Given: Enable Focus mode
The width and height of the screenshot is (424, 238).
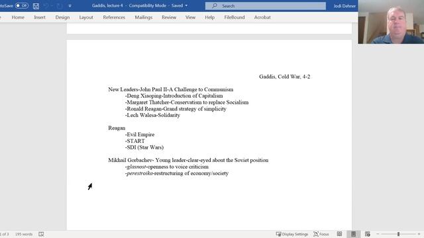Looking at the screenshot, I should (x=321, y=234).
